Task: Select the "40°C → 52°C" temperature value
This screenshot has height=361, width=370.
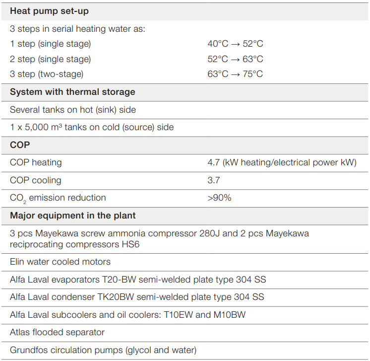Action: pos(235,44)
